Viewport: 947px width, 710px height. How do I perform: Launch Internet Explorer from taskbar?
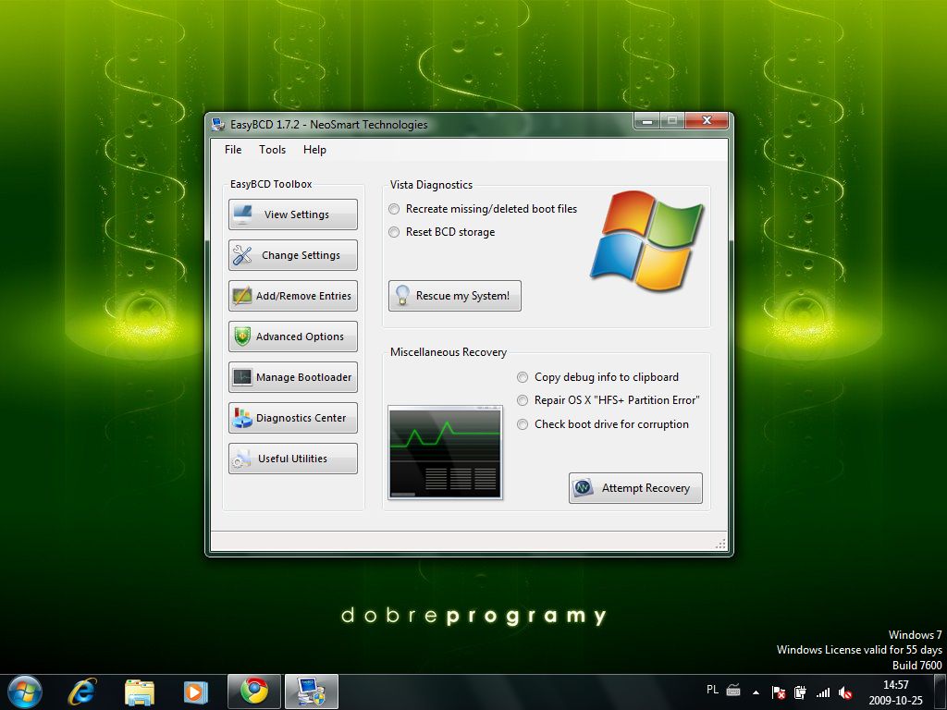pyautogui.click(x=83, y=692)
